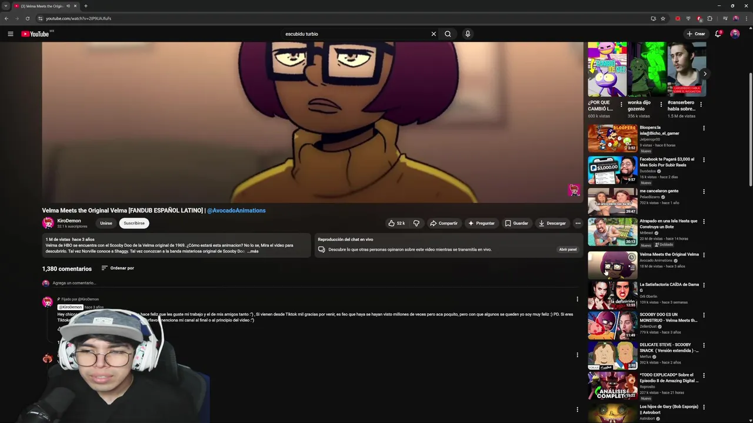
Task: Open Chrome three-dot menu
Action: click(x=746, y=18)
